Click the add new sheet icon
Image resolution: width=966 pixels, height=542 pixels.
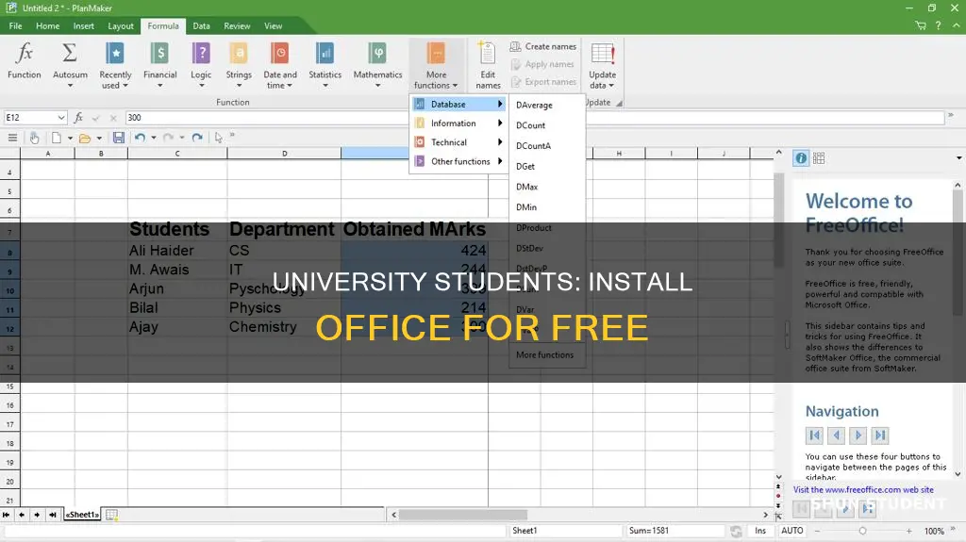pyautogui.click(x=111, y=515)
